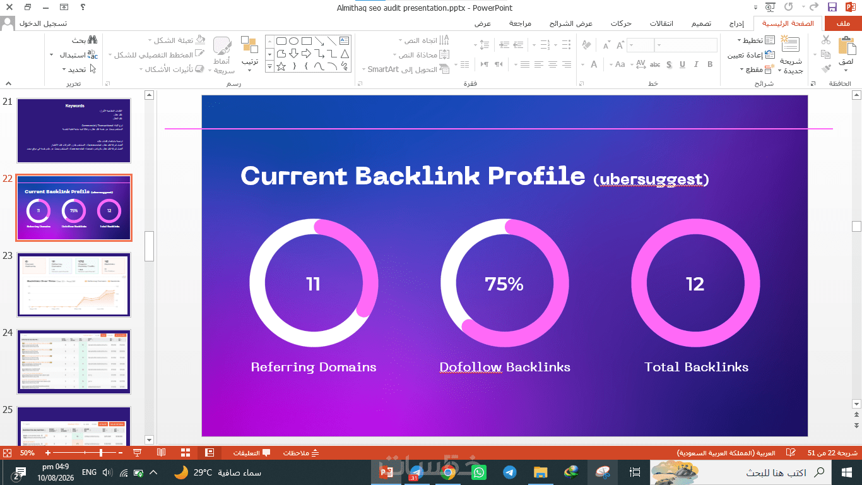Choose the right arrow shape

(x=307, y=53)
